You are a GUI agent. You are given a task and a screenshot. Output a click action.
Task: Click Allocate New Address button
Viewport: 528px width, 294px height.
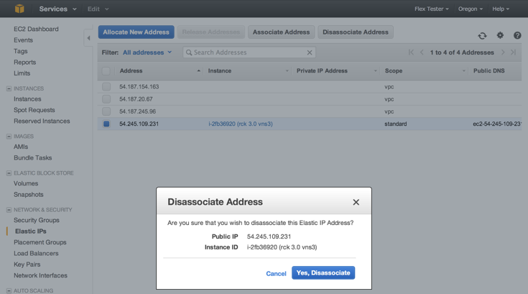[x=136, y=32]
